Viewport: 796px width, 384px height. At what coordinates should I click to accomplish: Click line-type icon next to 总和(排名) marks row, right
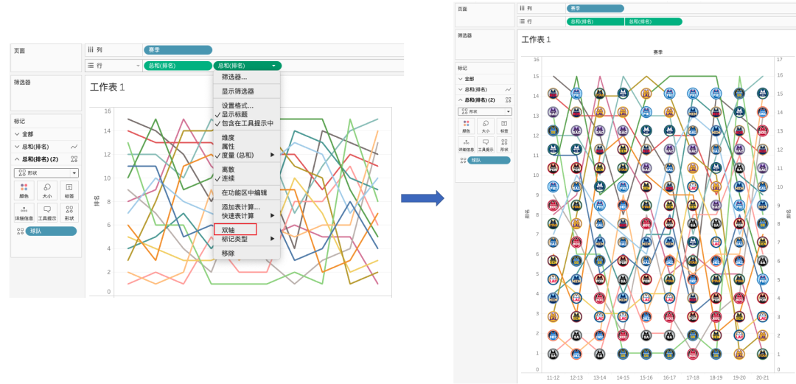[x=508, y=89]
